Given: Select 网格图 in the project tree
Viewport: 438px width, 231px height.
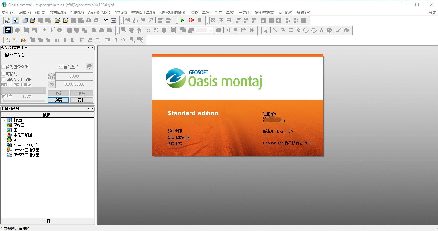Looking at the screenshot, I should coord(19,125).
